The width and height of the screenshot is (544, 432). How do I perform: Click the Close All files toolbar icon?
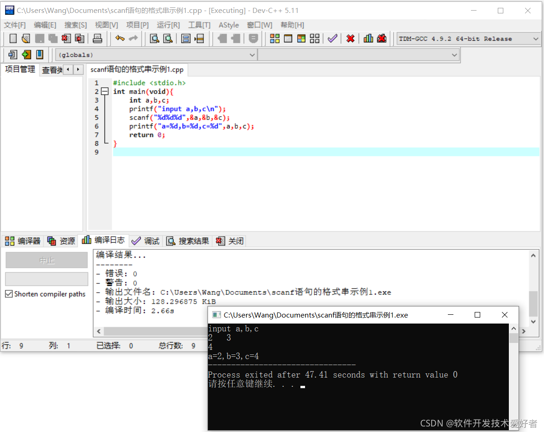click(79, 38)
